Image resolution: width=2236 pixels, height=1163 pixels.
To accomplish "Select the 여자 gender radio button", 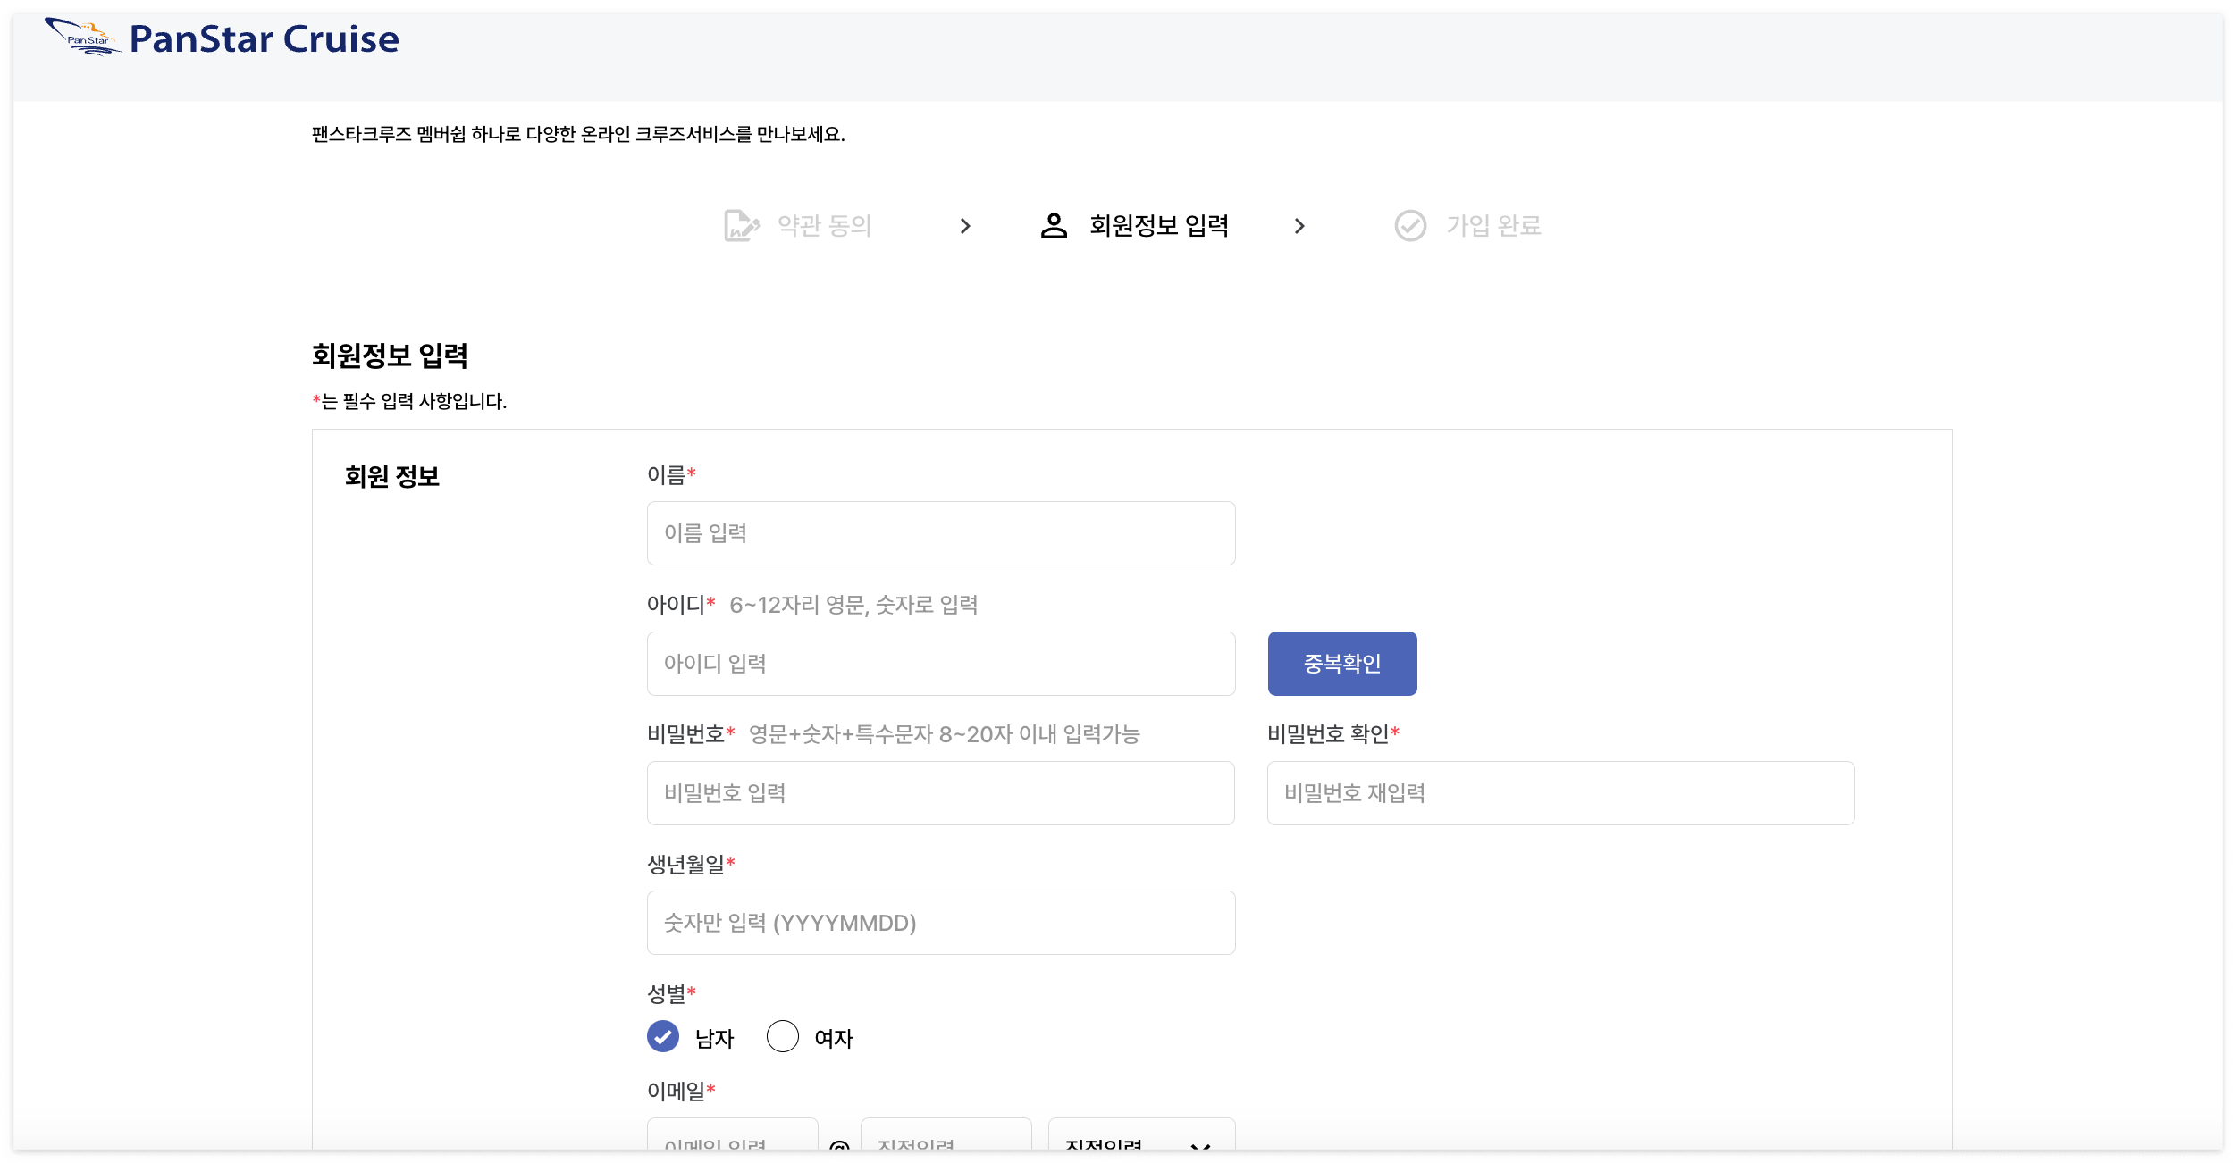I will click(782, 1037).
